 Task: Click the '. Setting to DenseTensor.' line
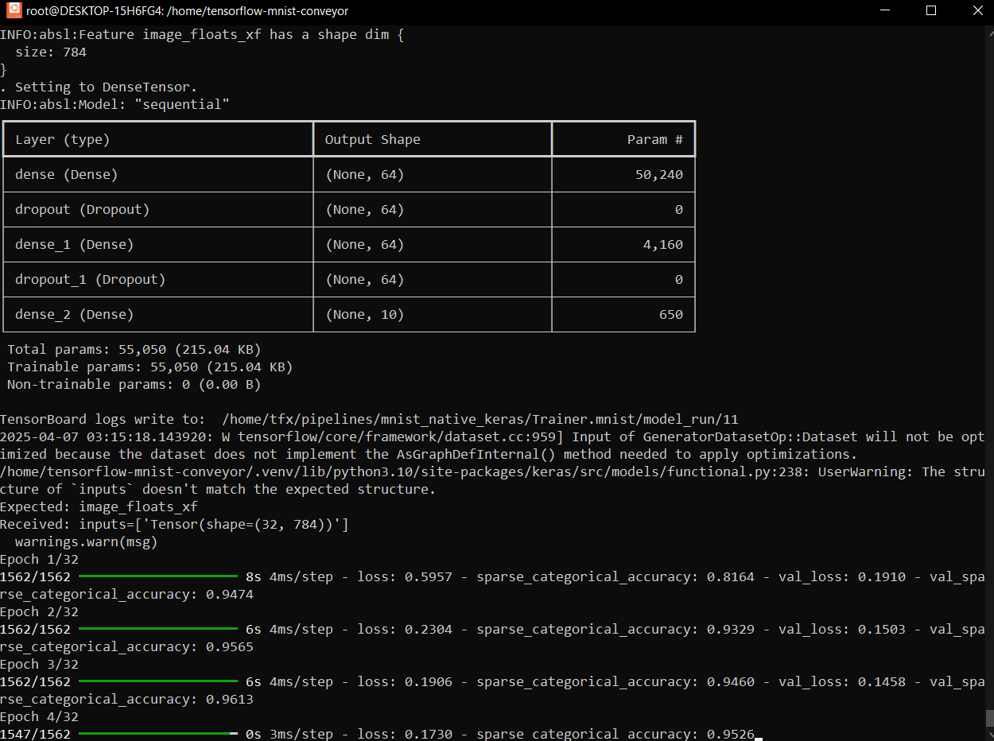(99, 87)
